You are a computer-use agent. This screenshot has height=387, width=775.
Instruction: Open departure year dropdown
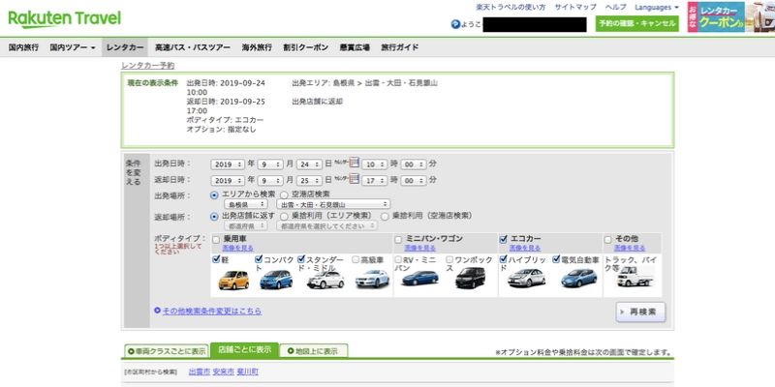pos(228,164)
